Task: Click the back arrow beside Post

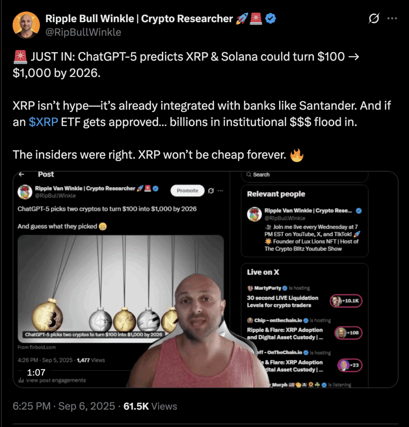Action: coord(22,174)
